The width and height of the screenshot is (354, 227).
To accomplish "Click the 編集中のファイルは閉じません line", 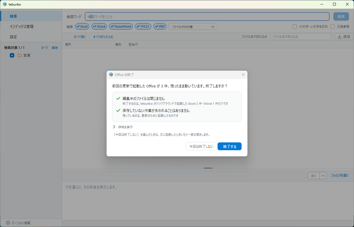I will (x=144, y=99).
